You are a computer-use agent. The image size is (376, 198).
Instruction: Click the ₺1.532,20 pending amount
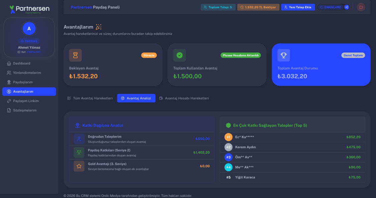[x=84, y=76]
